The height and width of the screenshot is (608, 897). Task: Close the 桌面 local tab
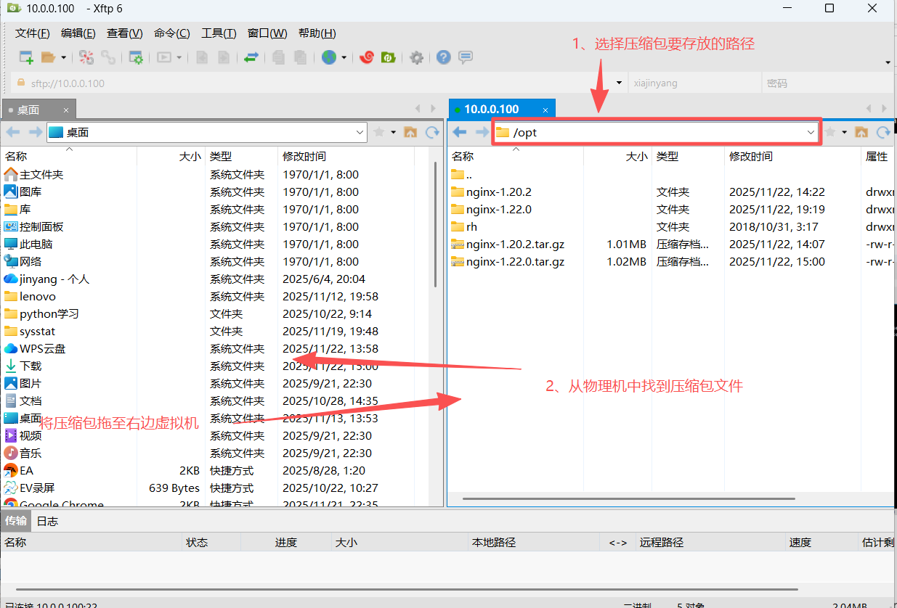(65, 110)
